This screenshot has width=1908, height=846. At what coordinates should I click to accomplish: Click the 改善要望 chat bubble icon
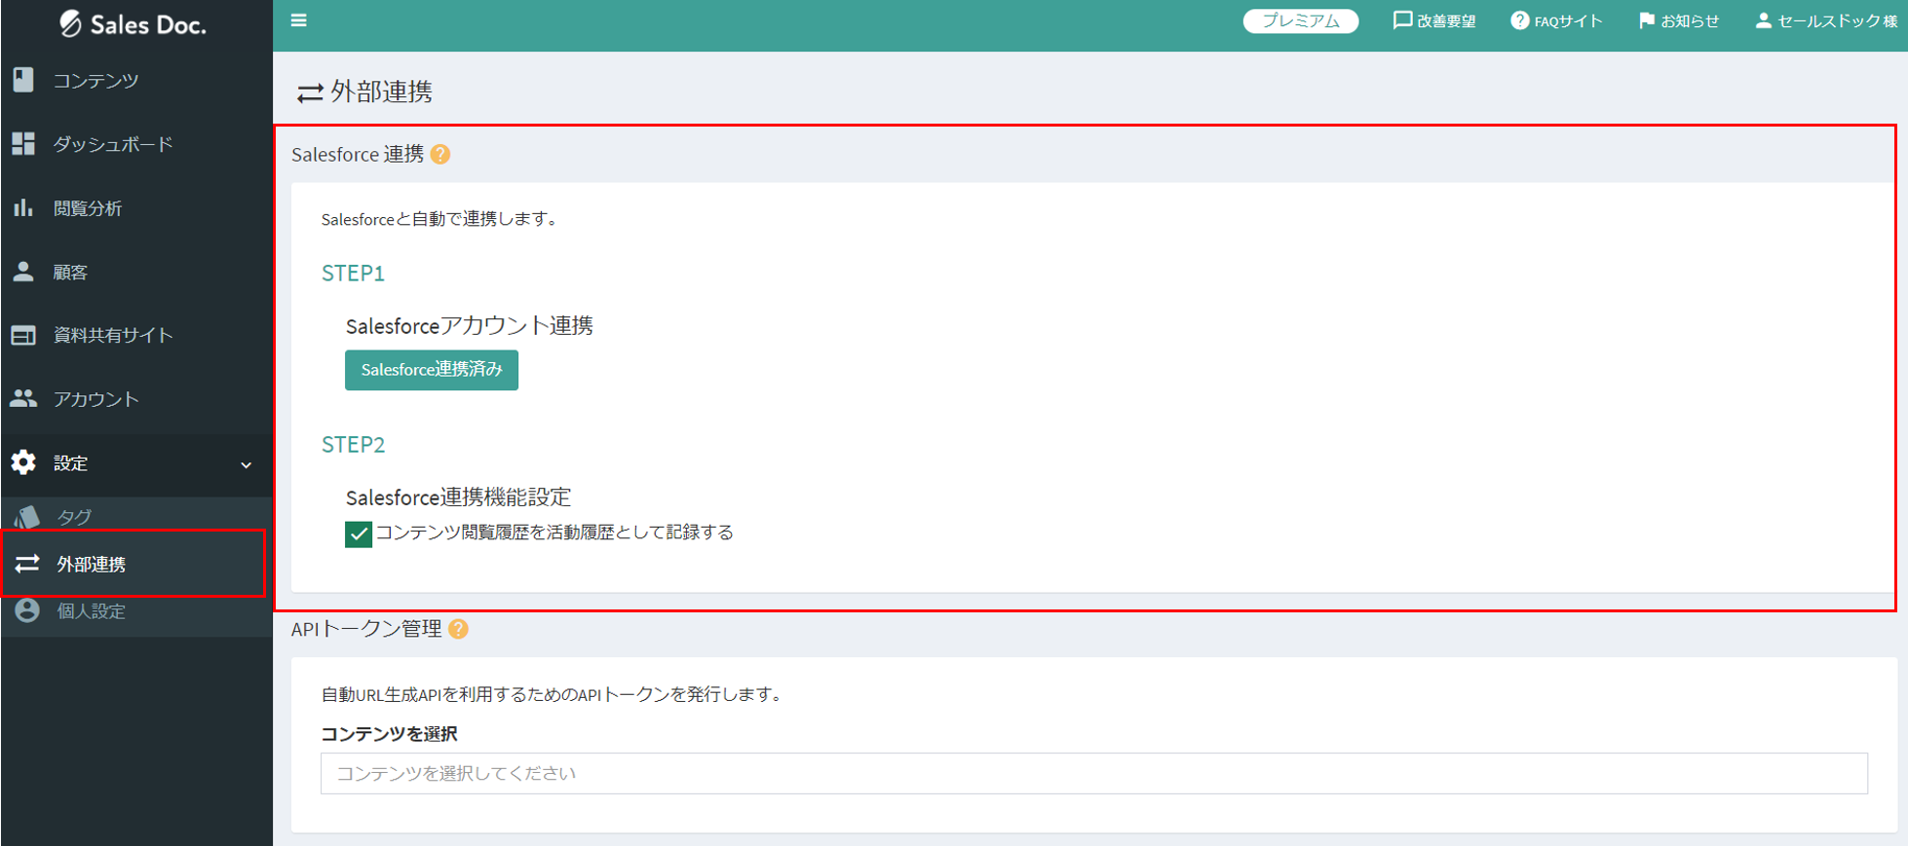click(x=1402, y=20)
